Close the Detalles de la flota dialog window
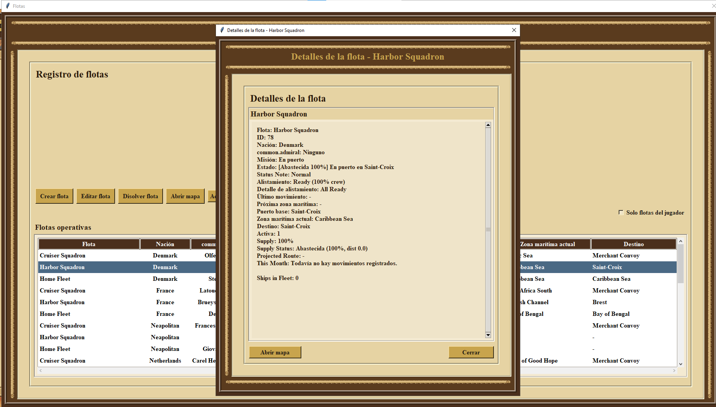This screenshot has width=716, height=407. pos(514,30)
